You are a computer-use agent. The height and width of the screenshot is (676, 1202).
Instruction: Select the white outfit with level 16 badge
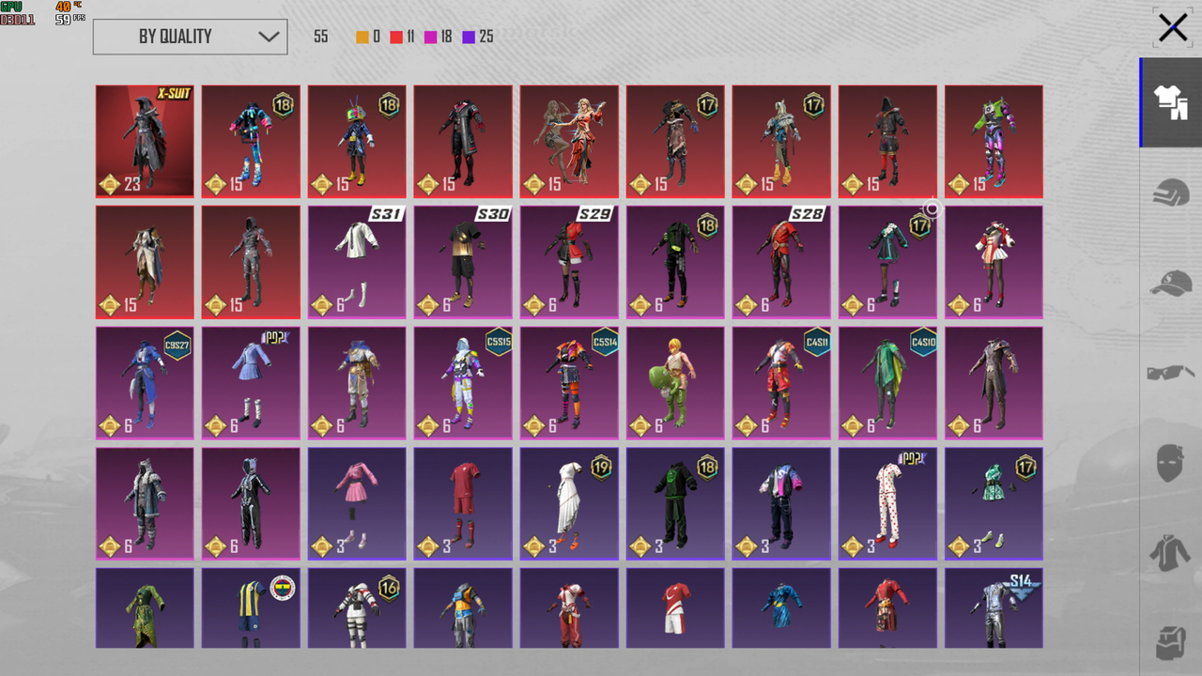[x=357, y=607]
